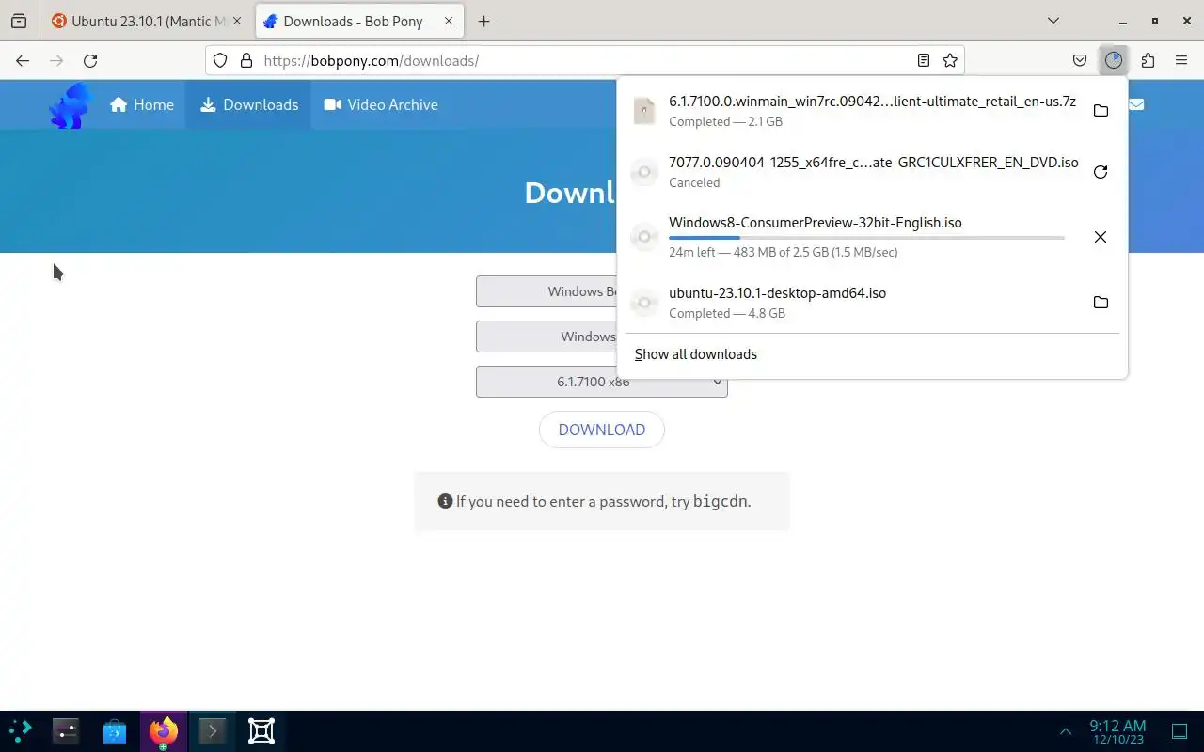Click the password hint info box
The height and width of the screenshot is (752, 1204).
tap(602, 501)
